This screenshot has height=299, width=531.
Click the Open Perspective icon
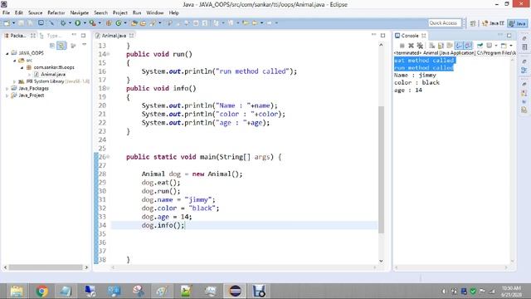point(473,23)
